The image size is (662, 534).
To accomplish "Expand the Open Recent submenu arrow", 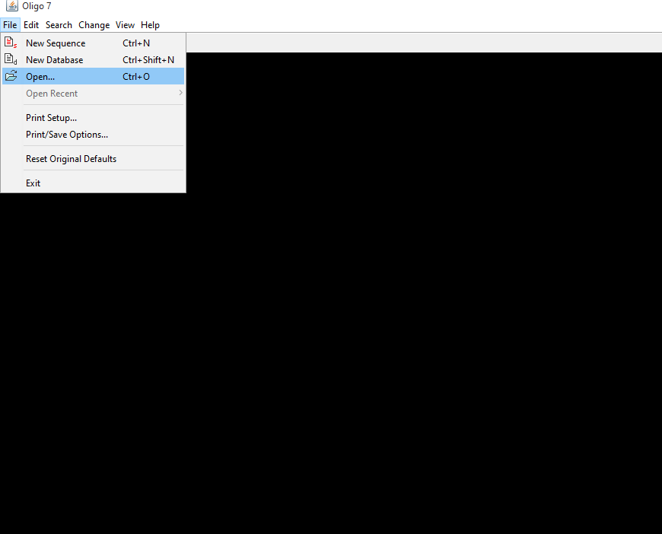I will coord(180,94).
